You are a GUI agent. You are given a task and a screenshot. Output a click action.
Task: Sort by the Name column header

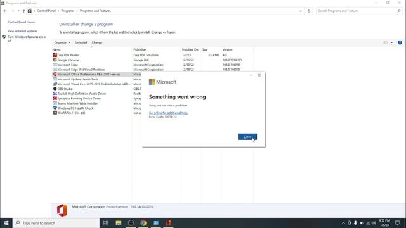pyautogui.click(x=56, y=49)
